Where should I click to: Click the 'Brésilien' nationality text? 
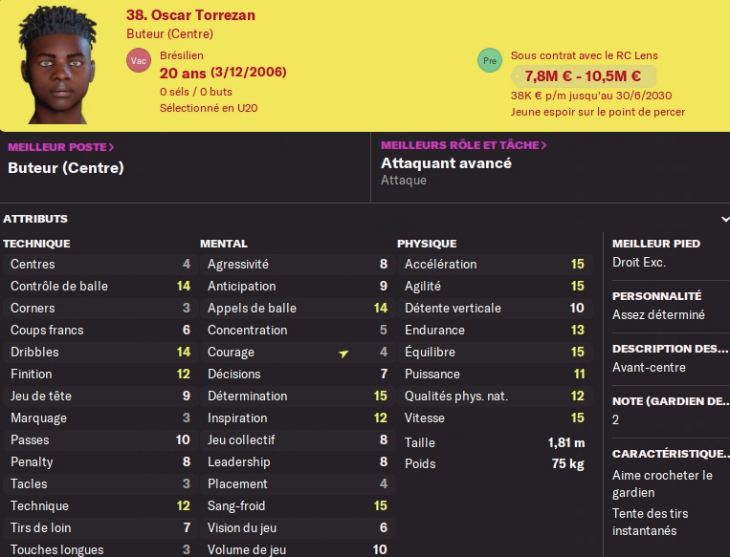(x=182, y=55)
